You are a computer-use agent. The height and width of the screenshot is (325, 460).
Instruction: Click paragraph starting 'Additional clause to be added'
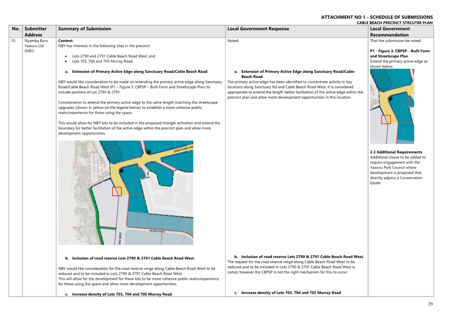(398, 170)
